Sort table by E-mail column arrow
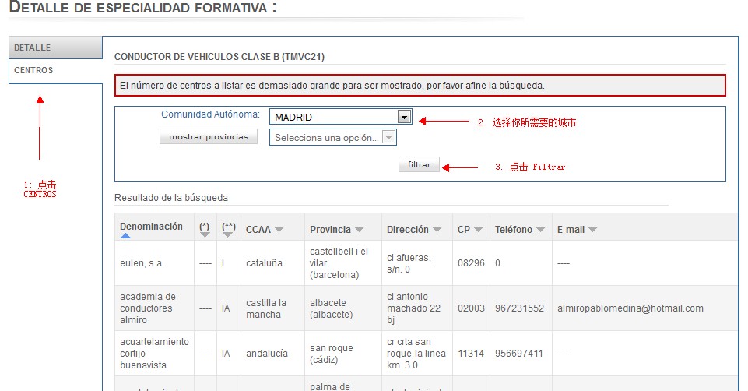 coord(593,230)
